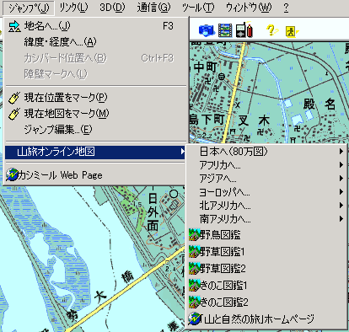Viewport: 349px width, 332px height.
Task: Click the film strip movie icon
Action: pyautogui.click(x=225, y=30)
